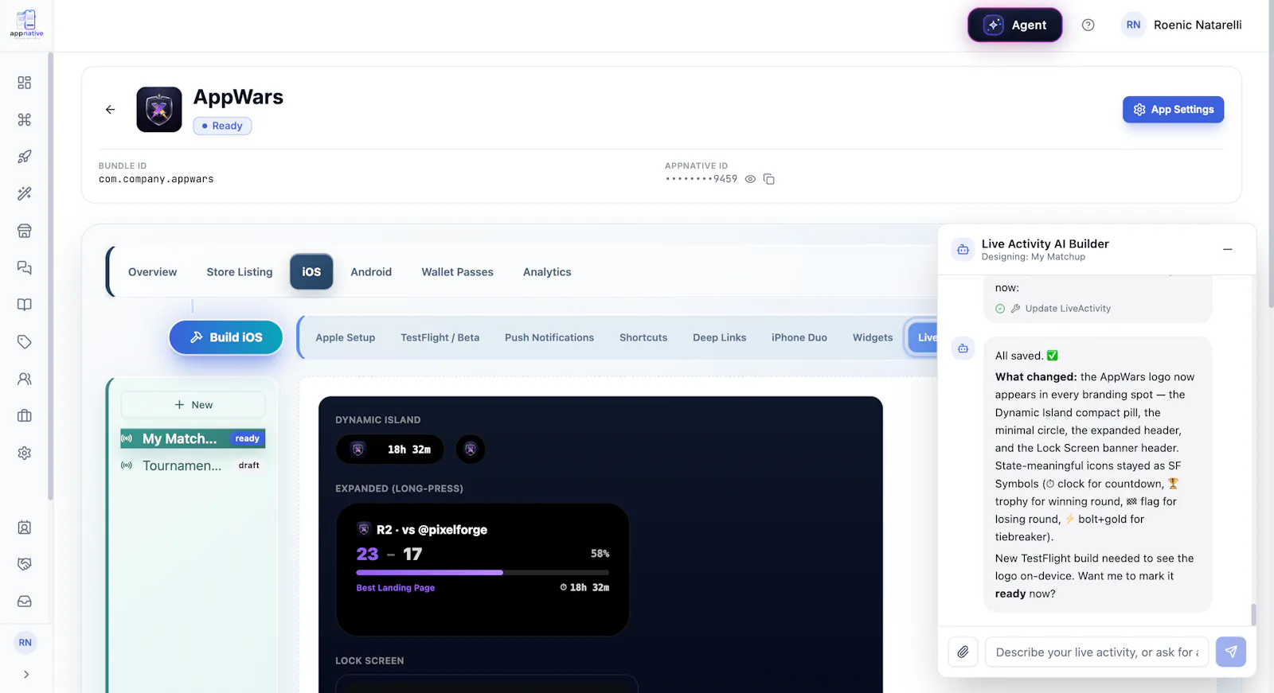
Task: Click the Build iOS button
Action: pos(226,337)
